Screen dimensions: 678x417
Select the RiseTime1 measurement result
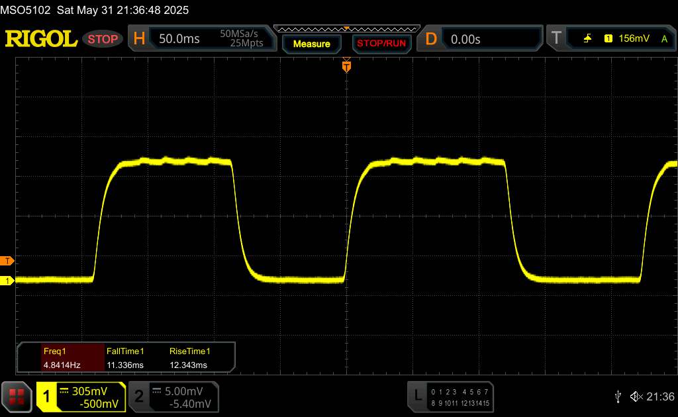(189, 358)
